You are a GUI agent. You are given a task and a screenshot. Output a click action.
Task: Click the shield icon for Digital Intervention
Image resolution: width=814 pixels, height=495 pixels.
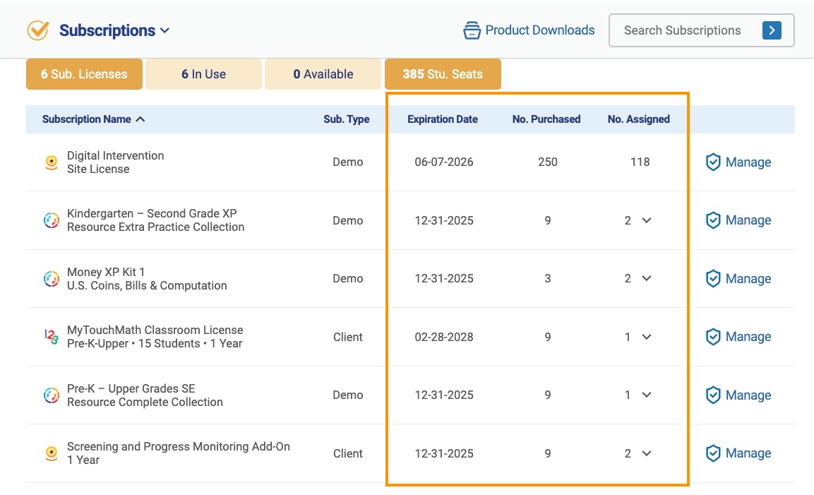click(713, 162)
